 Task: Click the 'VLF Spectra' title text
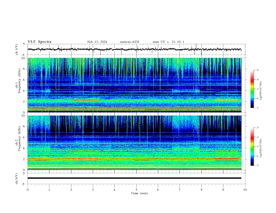[x=39, y=42]
